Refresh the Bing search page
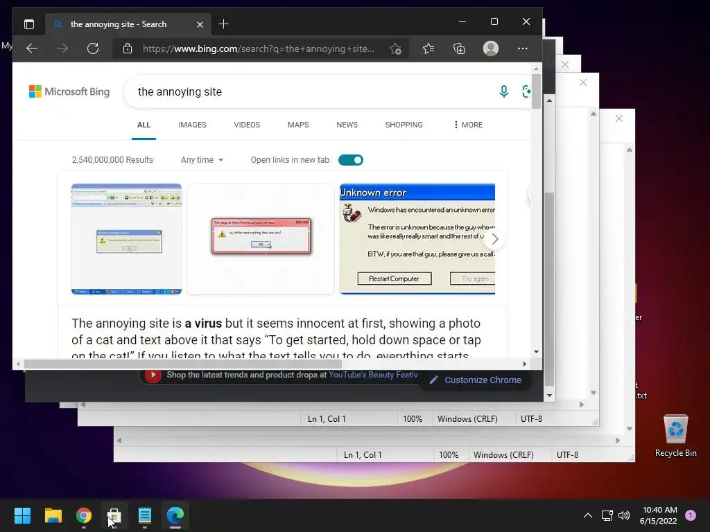This screenshot has height=532, width=710. point(93,48)
